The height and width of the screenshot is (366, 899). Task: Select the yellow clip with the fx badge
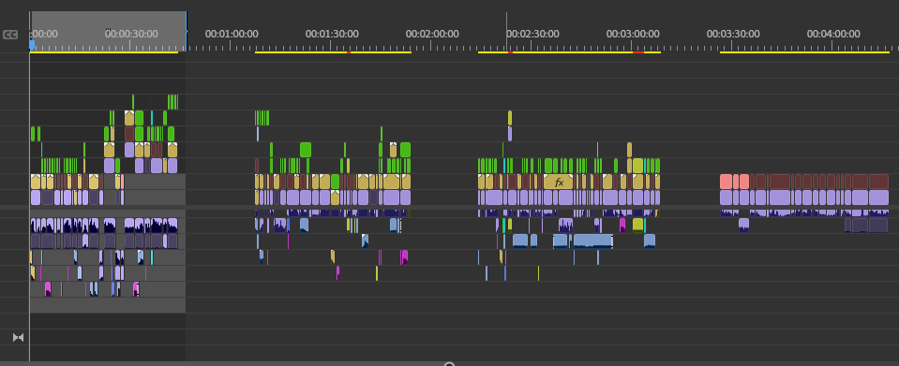(x=559, y=183)
